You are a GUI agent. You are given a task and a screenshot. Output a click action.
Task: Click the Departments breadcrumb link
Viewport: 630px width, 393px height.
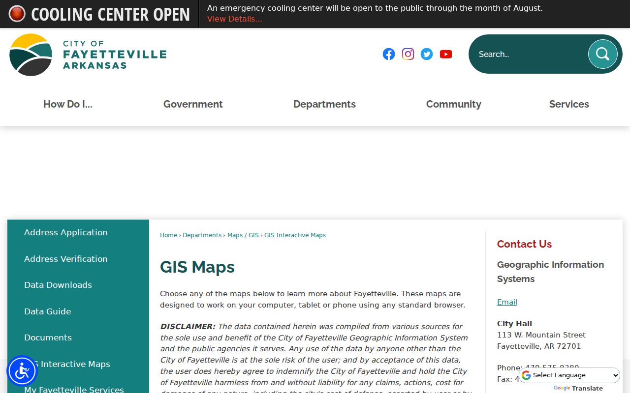coord(202,235)
